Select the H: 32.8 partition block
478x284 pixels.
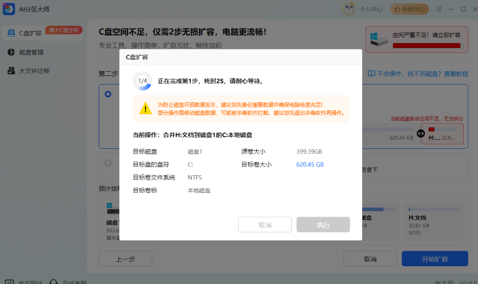pyautogui.click(x=442, y=134)
